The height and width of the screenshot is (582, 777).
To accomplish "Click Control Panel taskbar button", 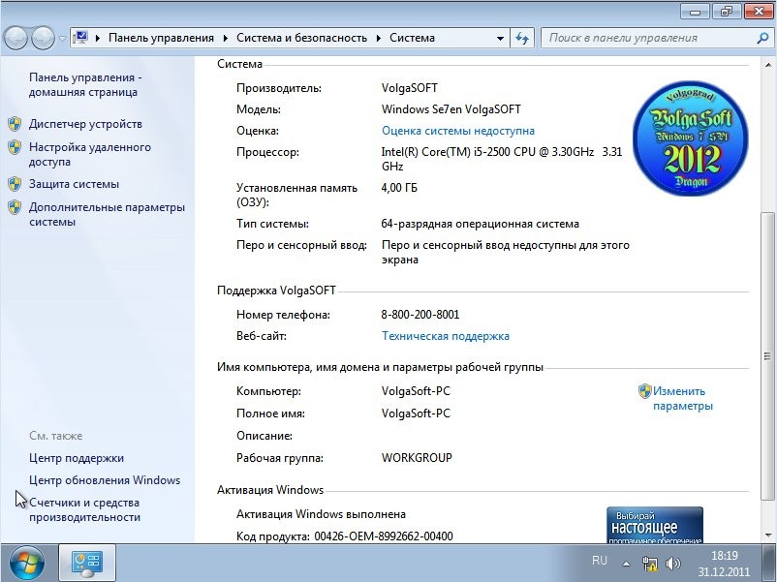I will click(x=87, y=563).
